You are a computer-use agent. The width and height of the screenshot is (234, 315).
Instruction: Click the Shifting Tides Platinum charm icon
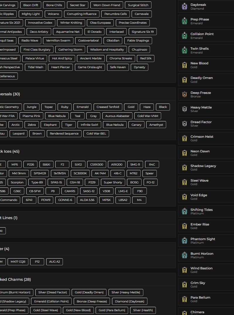pos(184,211)
